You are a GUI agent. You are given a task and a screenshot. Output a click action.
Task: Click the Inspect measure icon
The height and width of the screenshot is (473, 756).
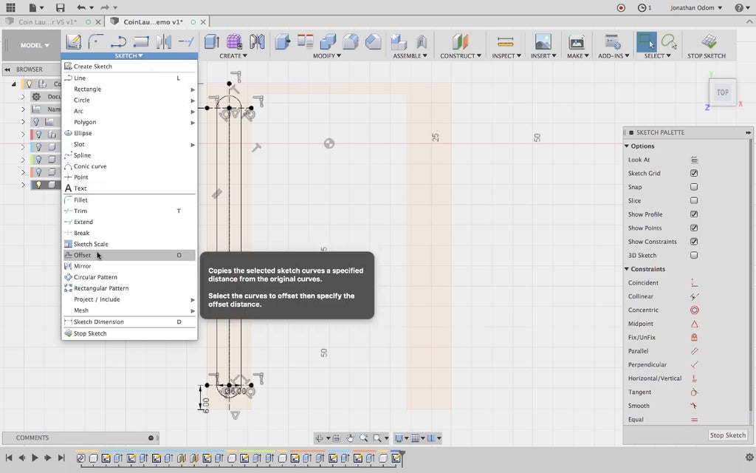click(505, 42)
